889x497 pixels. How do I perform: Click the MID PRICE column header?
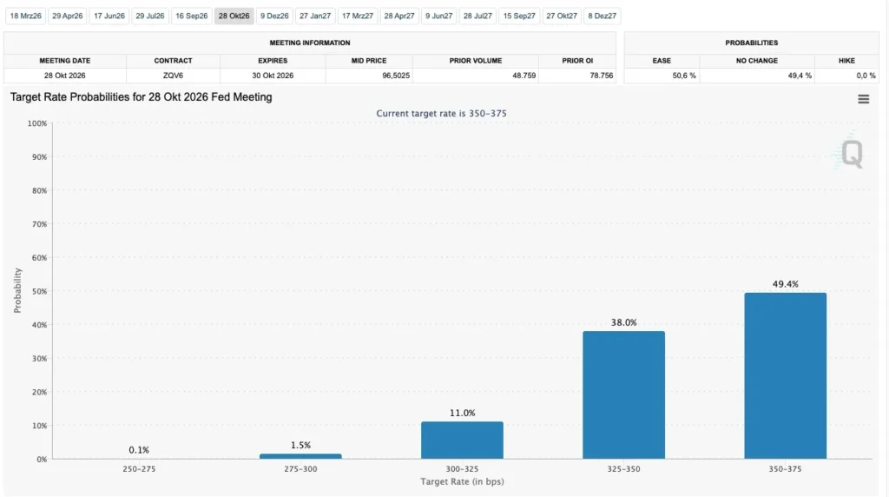tap(368, 61)
